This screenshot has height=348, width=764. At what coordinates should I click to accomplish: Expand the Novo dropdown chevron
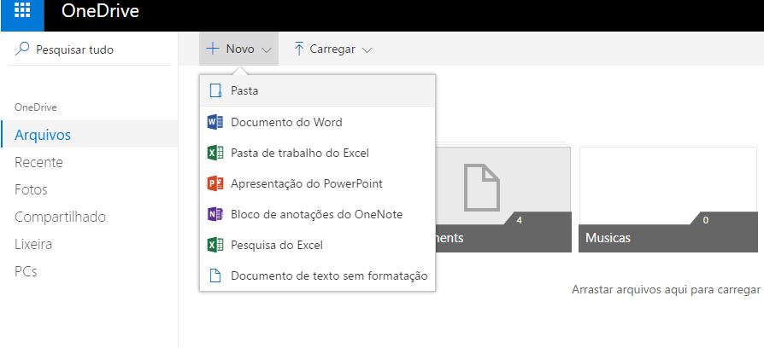coord(266,49)
